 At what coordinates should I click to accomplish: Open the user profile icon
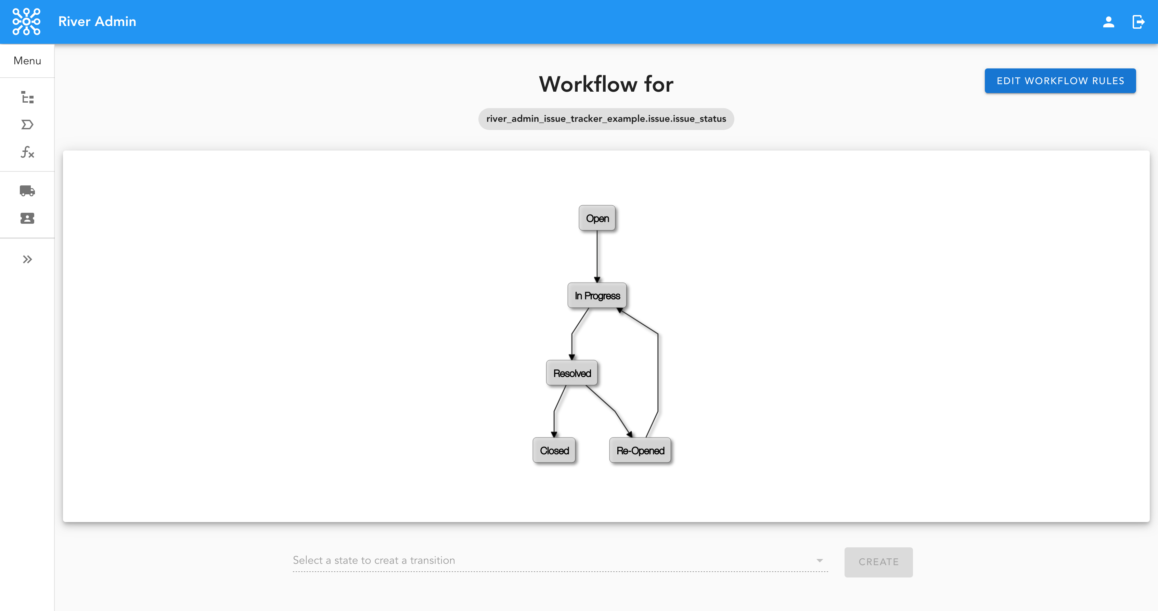coord(1108,22)
